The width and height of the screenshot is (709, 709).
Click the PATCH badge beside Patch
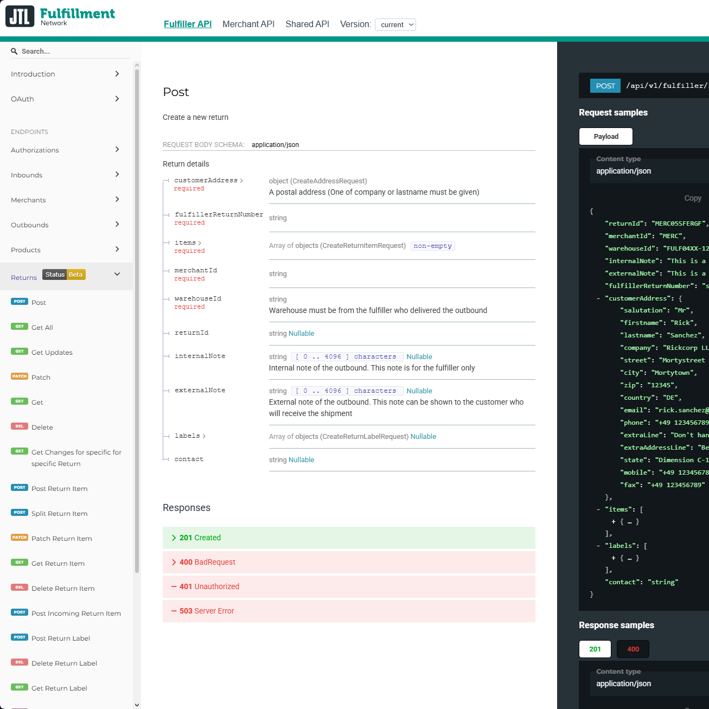(20, 376)
